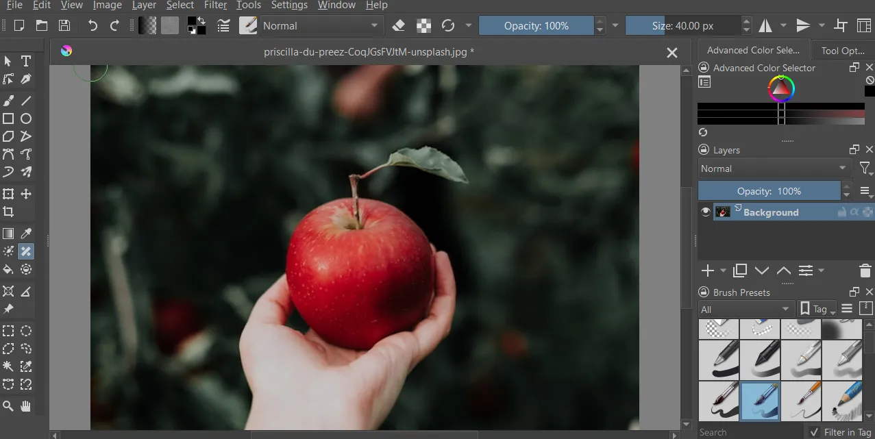Delete layer using the trash icon
The height and width of the screenshot is (439, 875).
(865, 271)
